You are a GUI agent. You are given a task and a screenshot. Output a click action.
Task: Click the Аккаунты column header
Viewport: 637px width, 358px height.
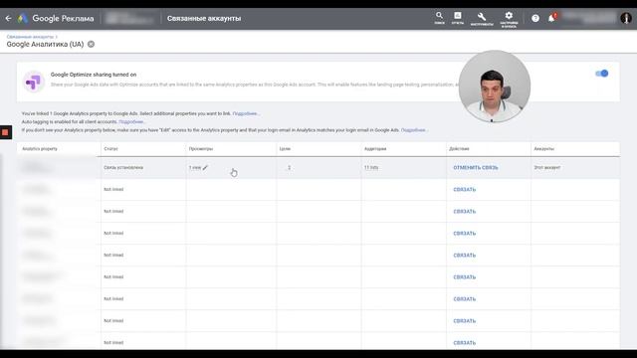click(544, 149)
